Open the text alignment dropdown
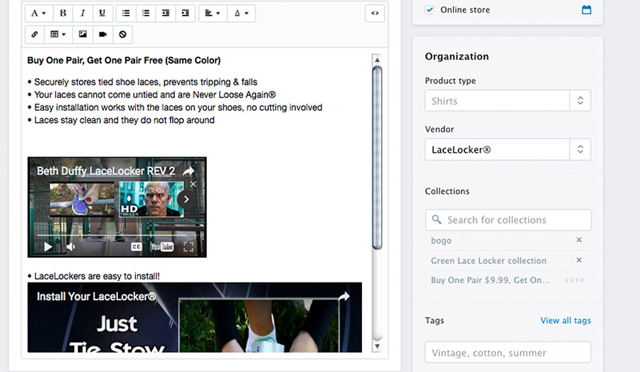The height and width of the screenshot is (372, 640). click(x=212, y=14)
